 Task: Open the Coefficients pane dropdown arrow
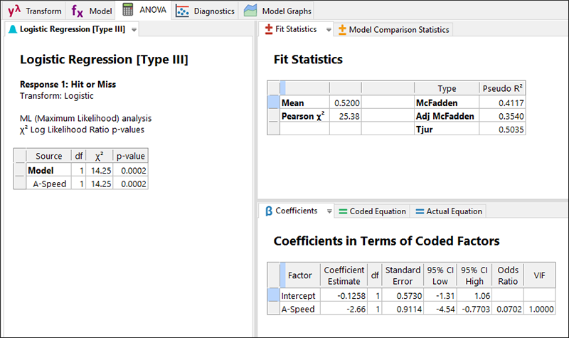(x=329, y=211)
